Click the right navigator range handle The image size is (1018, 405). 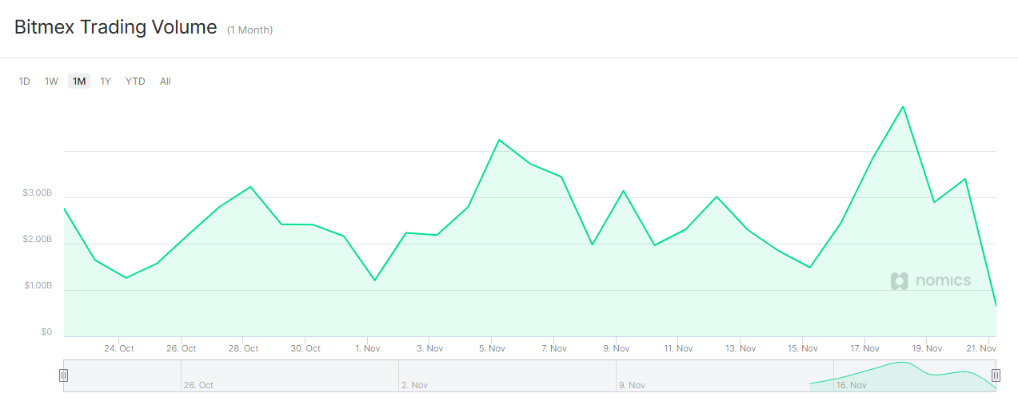tap(996, 375)
